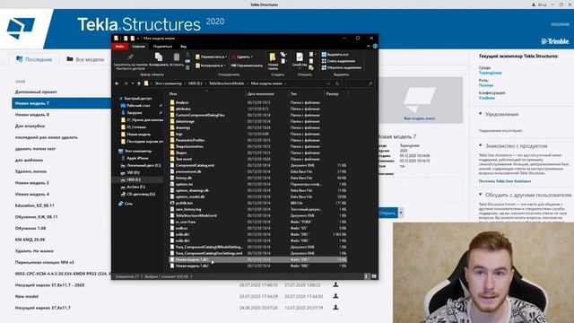Collapse the Explorer ribbon chevron

369,46
